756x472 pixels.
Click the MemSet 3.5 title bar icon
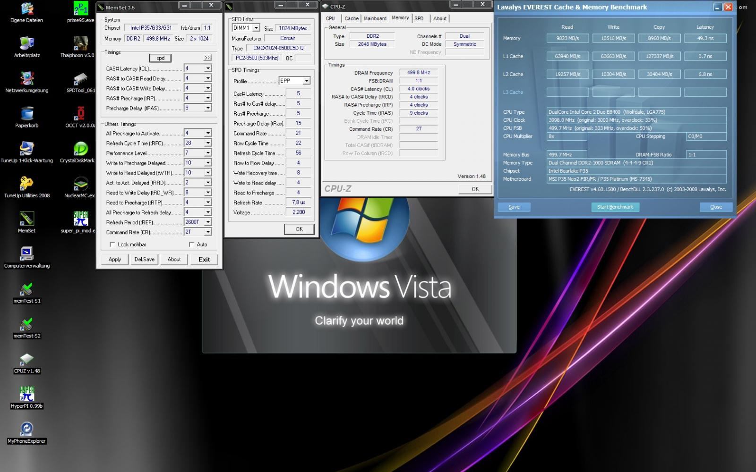(101, 7)
